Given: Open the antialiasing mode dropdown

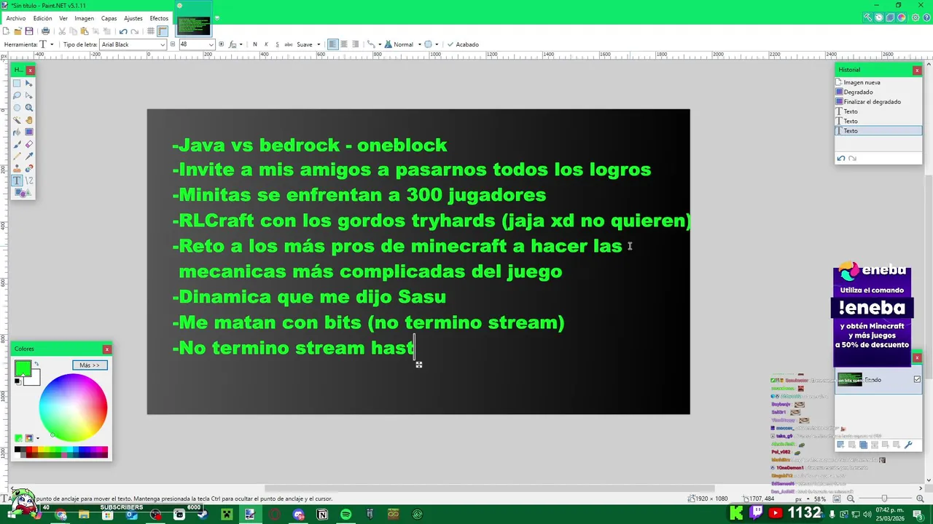Looking at the screenshot, I should [x=431, y=44].
